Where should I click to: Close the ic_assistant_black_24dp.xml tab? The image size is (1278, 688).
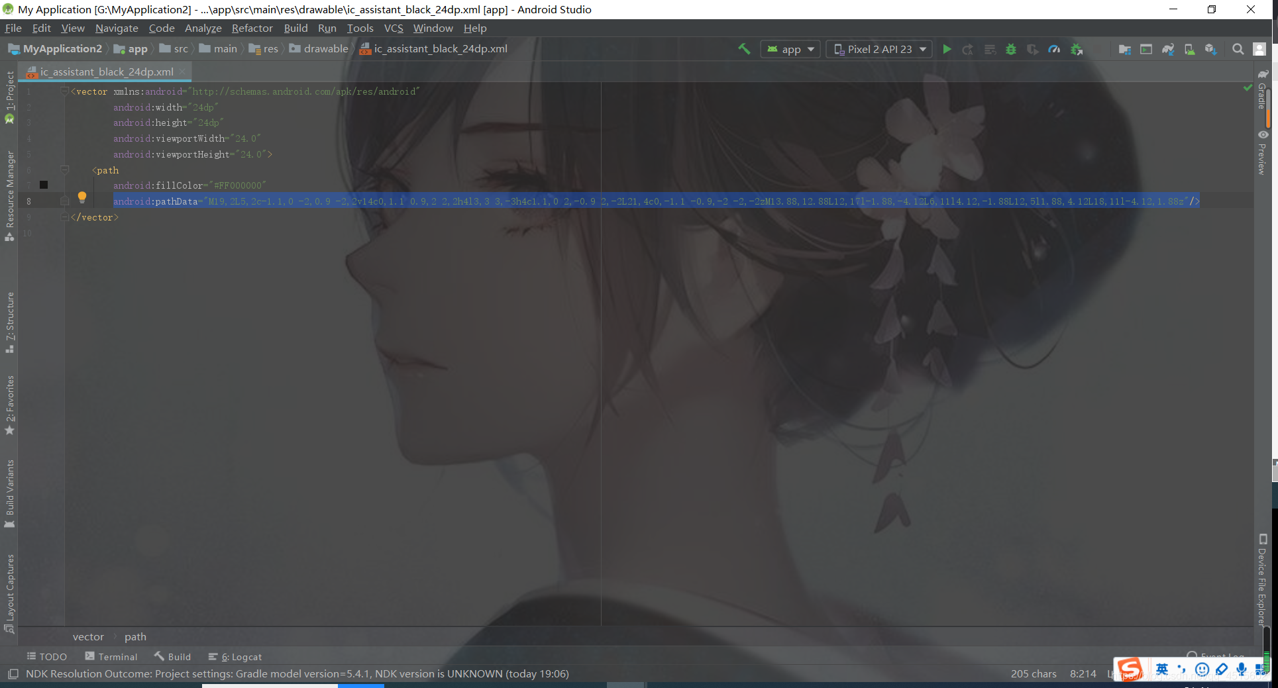click(x=182, y=72)
